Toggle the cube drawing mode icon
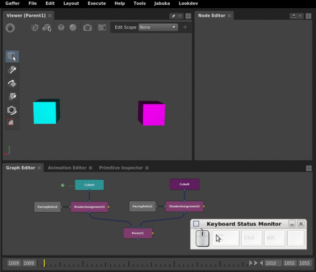 [x=61, y=27]
